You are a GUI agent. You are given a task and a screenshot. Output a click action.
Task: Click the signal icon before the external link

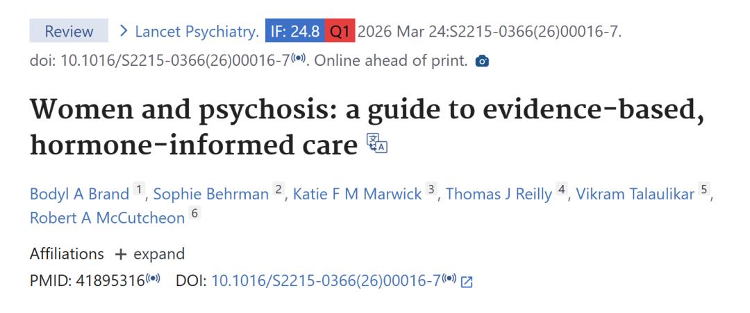pos(450,280)
